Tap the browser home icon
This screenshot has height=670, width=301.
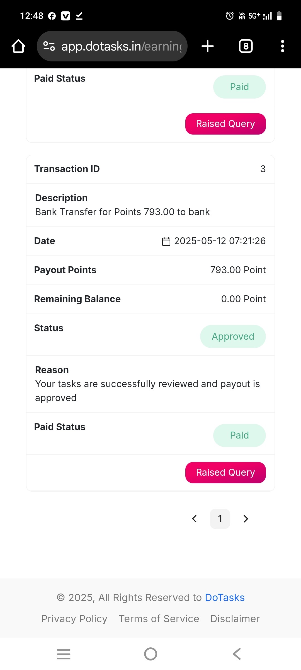pyautogui.click(x=18, y=46)
